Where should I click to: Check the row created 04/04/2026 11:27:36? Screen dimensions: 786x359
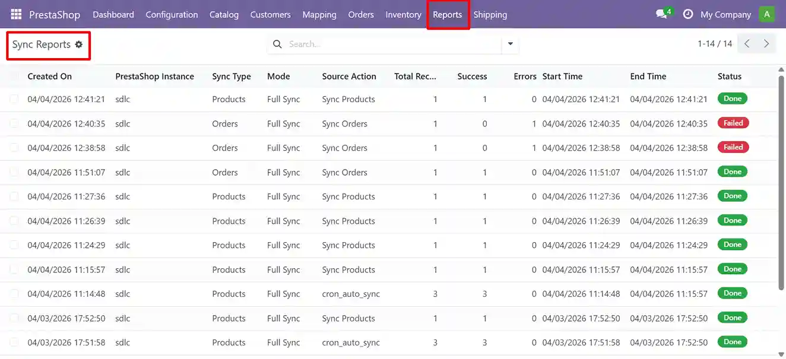[14, 196]
